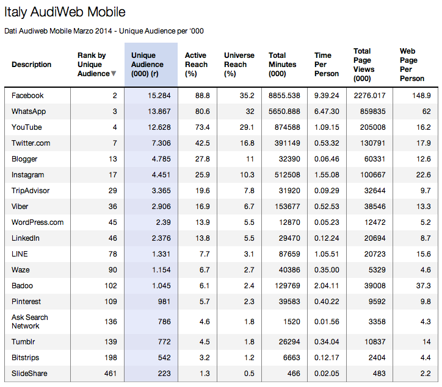Click Waze's total minutes 40386
The width and height of the screenshot is (442, 387).
[289, 269]
